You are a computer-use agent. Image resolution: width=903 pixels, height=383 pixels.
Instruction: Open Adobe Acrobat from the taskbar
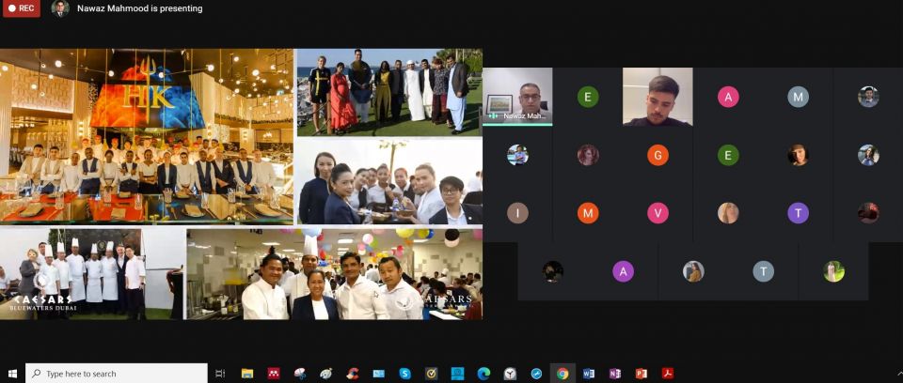[668, 373]
